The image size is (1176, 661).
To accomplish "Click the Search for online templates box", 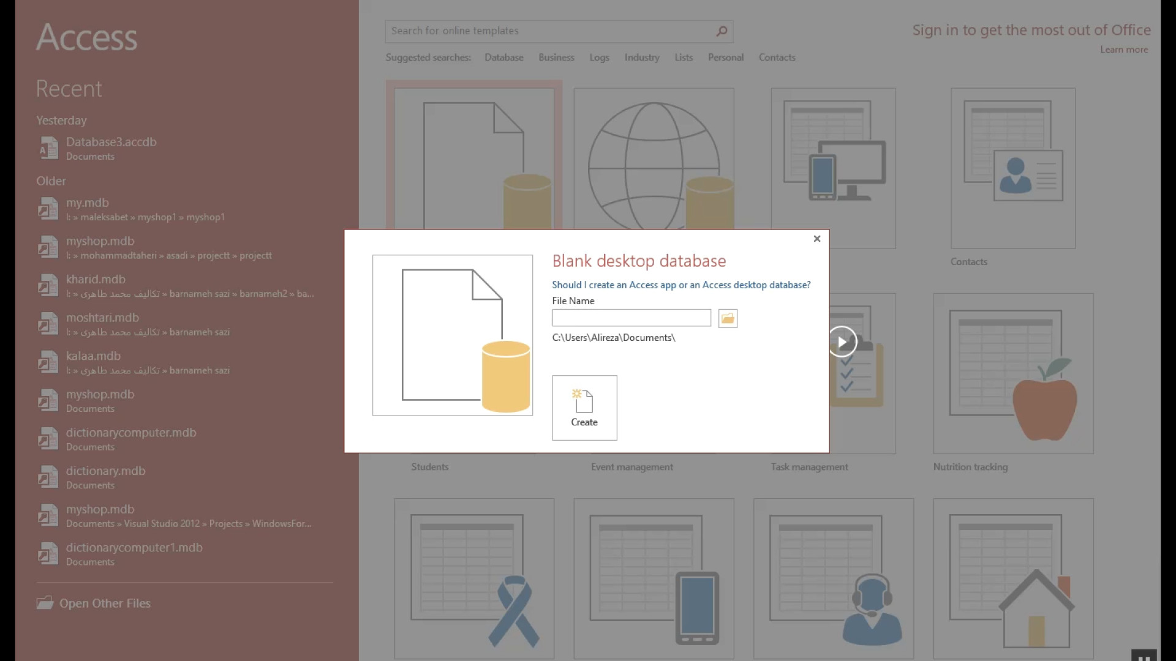I will (551, 31).
